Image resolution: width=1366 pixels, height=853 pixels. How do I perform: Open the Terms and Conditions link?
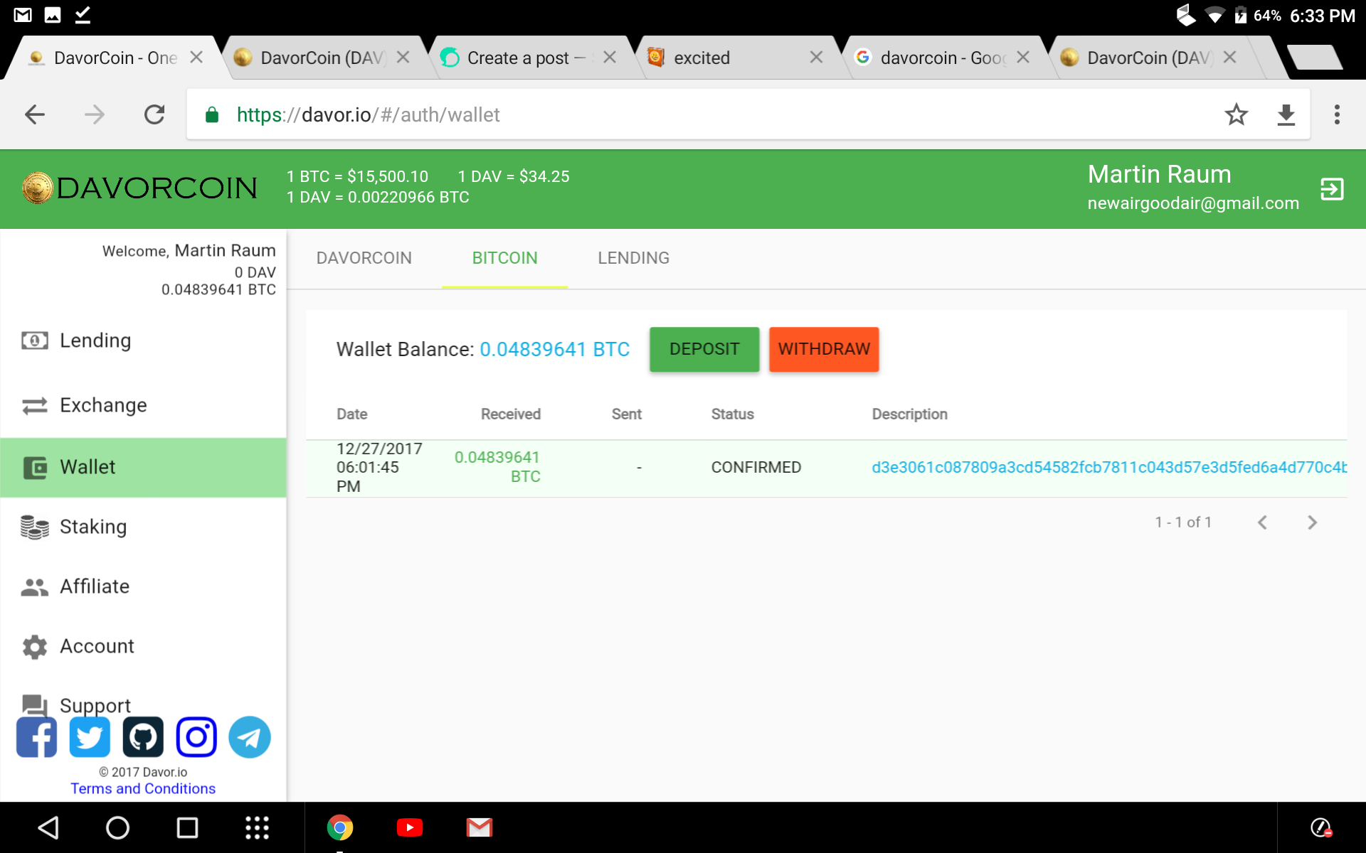pos(143,789)
